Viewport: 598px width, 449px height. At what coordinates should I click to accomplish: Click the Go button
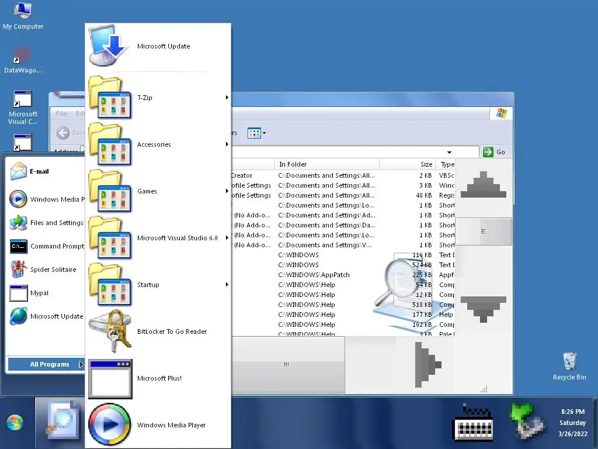coord(494,152)
